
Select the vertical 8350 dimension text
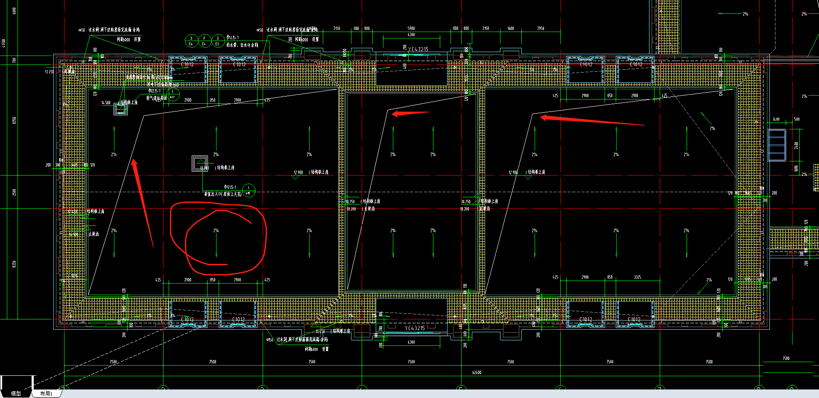[14, 264]
